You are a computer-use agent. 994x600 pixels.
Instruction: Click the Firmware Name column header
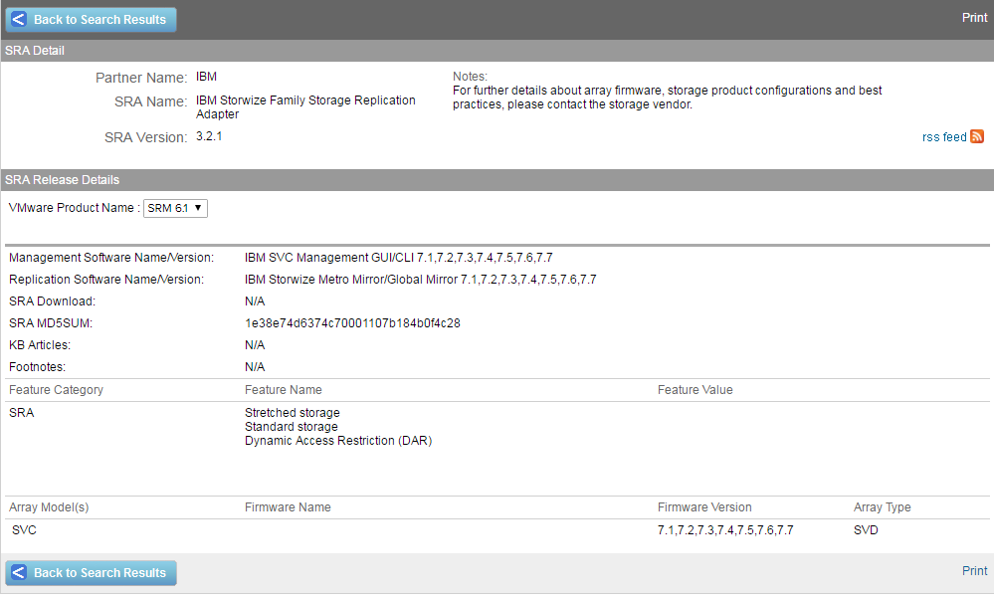pos(288,507)
